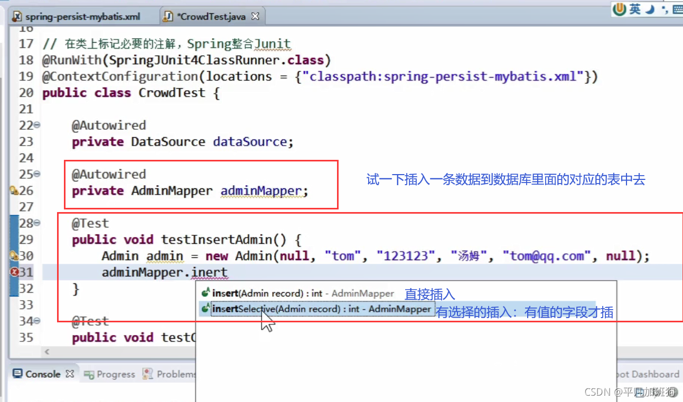The width and height of the screenshot is (683, 402).
Task: Click the warning marker on line 26
Action: 14,191
